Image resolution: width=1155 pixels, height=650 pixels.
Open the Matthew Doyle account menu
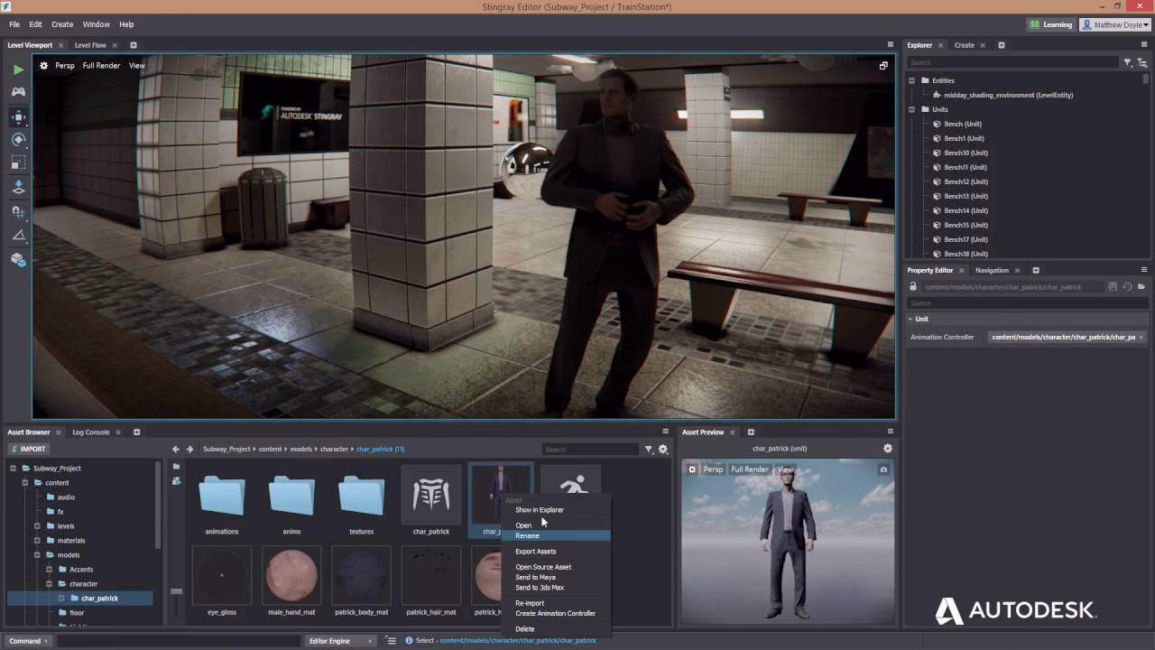point(1115,25)
